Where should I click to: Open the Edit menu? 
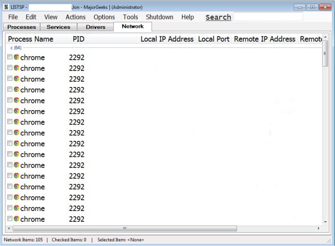pyautogui.click(x=31, y=17)
